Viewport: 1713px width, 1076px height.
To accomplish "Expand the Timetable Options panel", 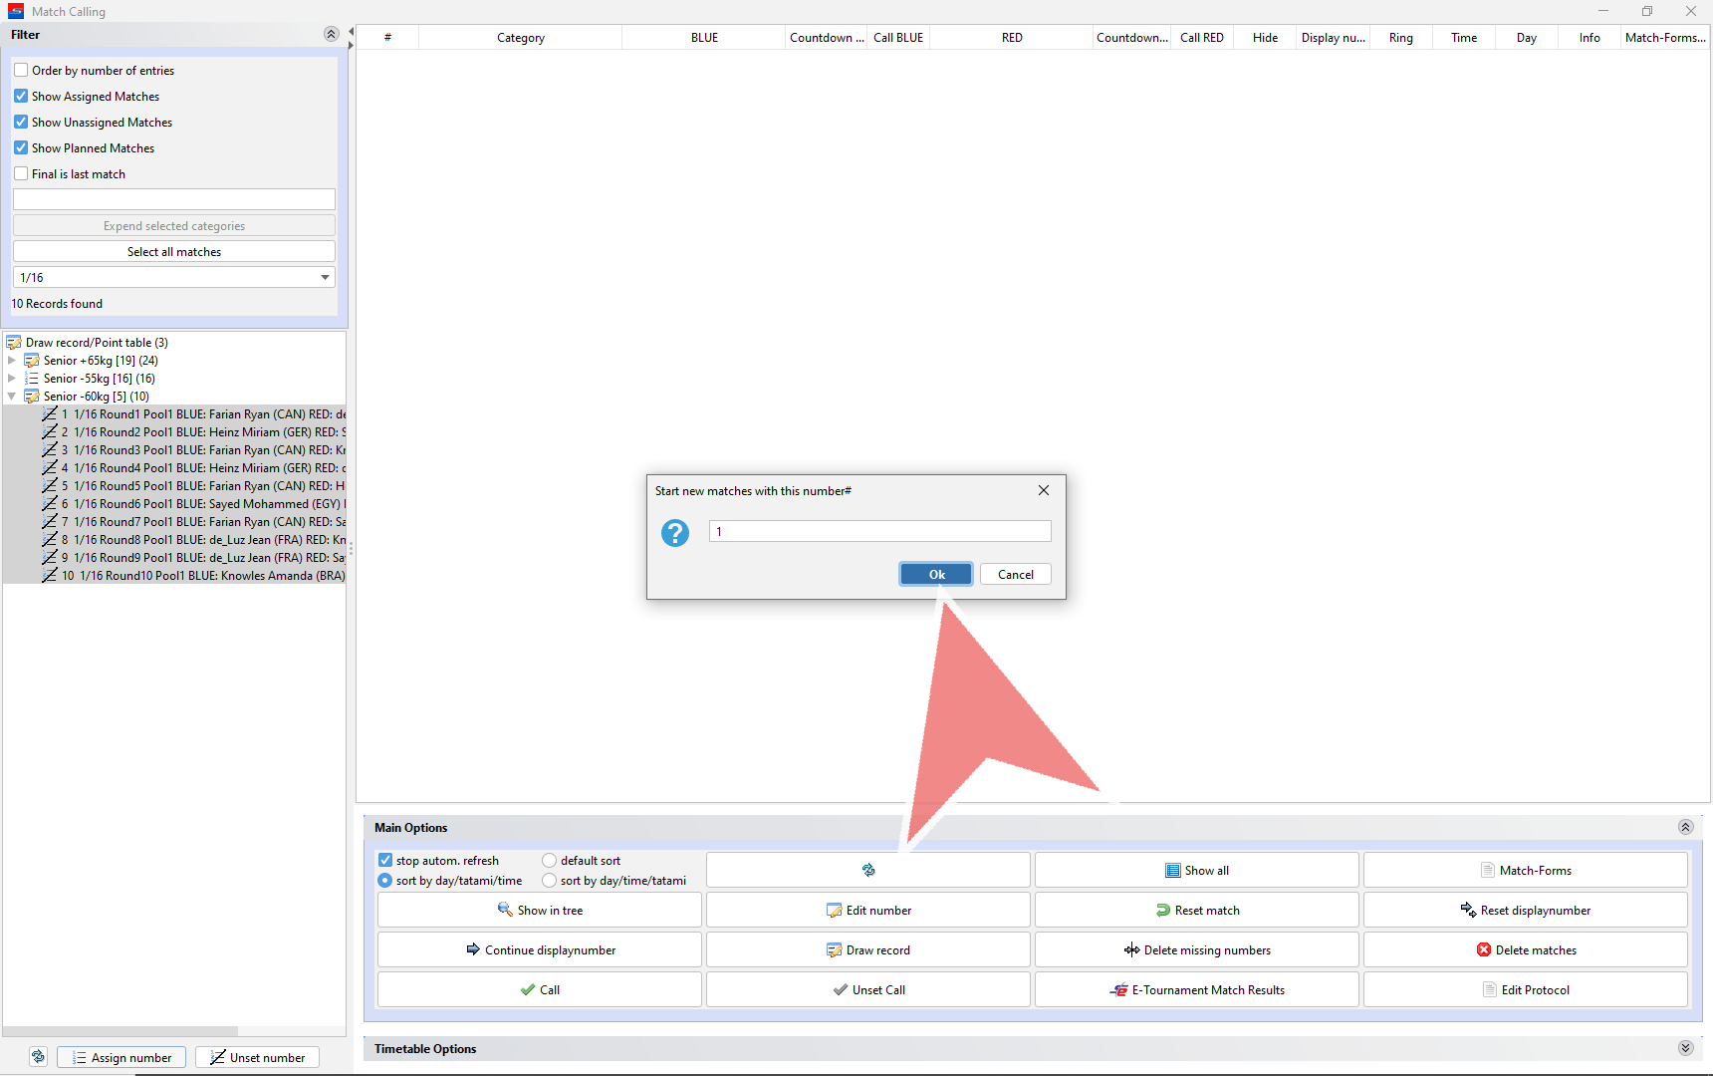I will (x=1685, y=1048).
